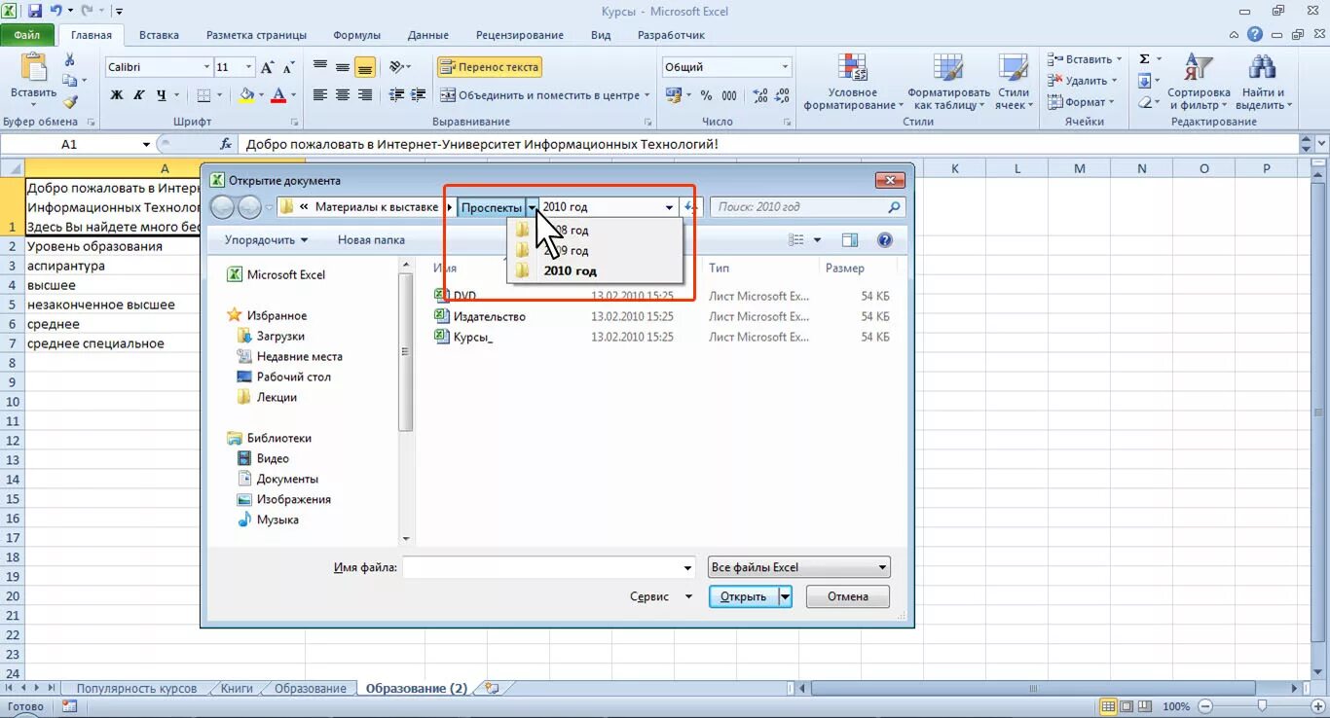Image resolution: width=1330 pixels, height=718 pixels.
Task: Align text left in the ribbon
Action: [x=319, y=95]
